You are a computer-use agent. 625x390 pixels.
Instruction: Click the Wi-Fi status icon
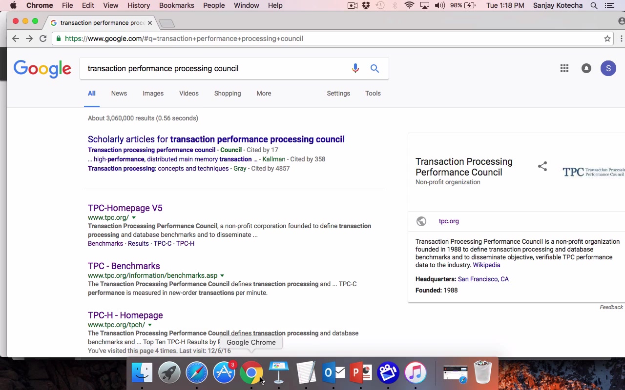(409, 5)
